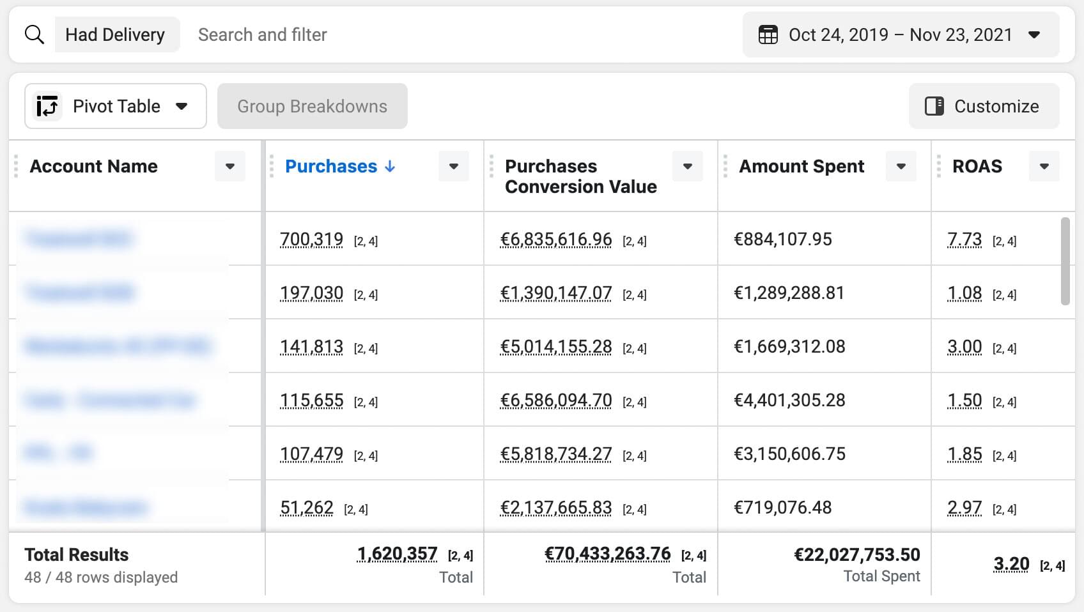1084x612 pixels.
Task: Click the Customize columns panel icon
Action: [x=934, y=106]
